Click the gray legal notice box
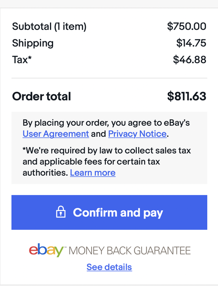This screenshot has width=218, height=286. pyautogui.click(x=109, y=148)
